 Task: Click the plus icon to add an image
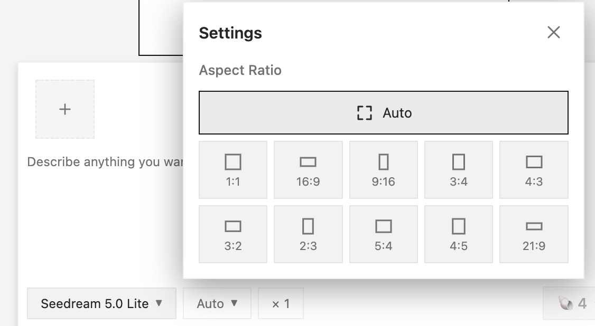pos(65,109)
